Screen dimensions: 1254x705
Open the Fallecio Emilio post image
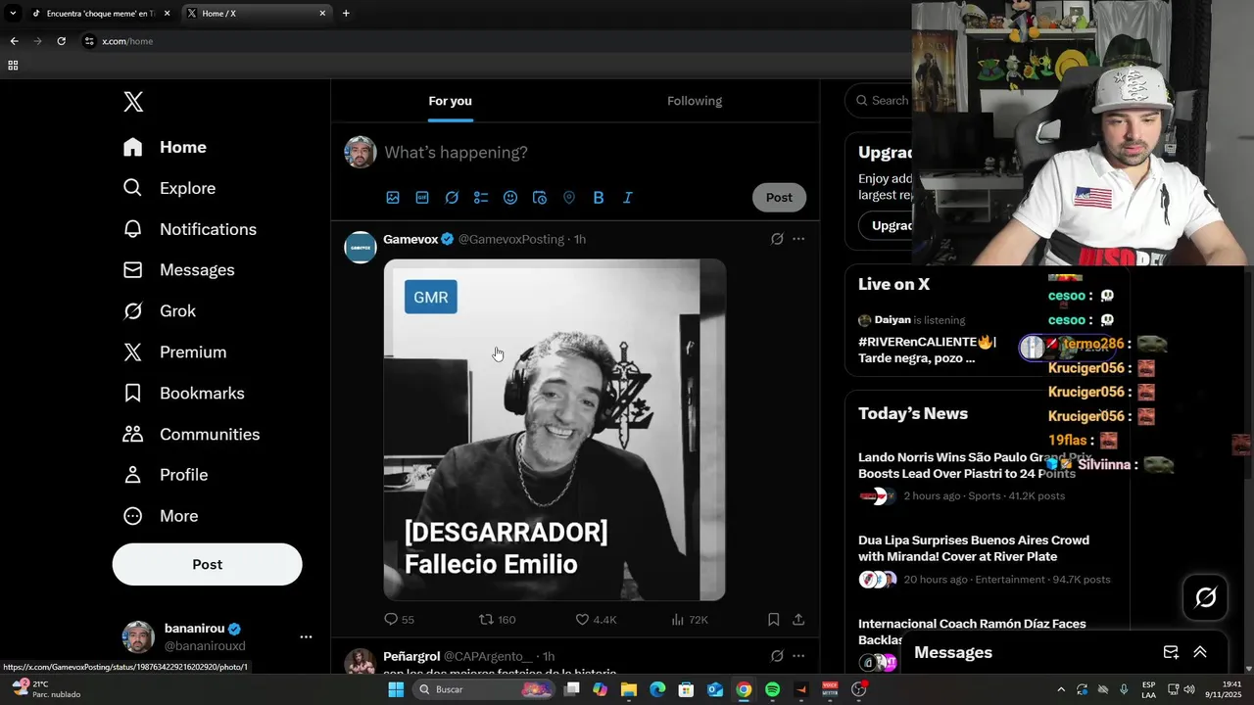555,430
